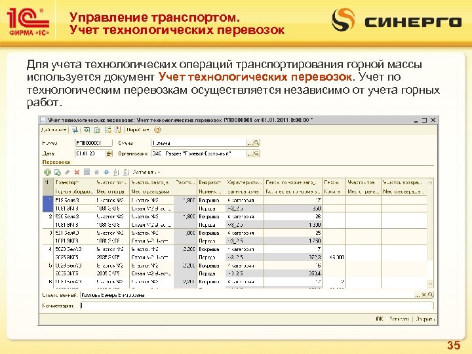Open the Перейти dropdown in the toolbar

(138, 130)
